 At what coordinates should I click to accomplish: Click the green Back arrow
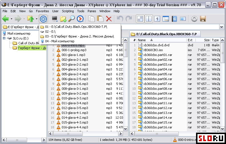5,19
